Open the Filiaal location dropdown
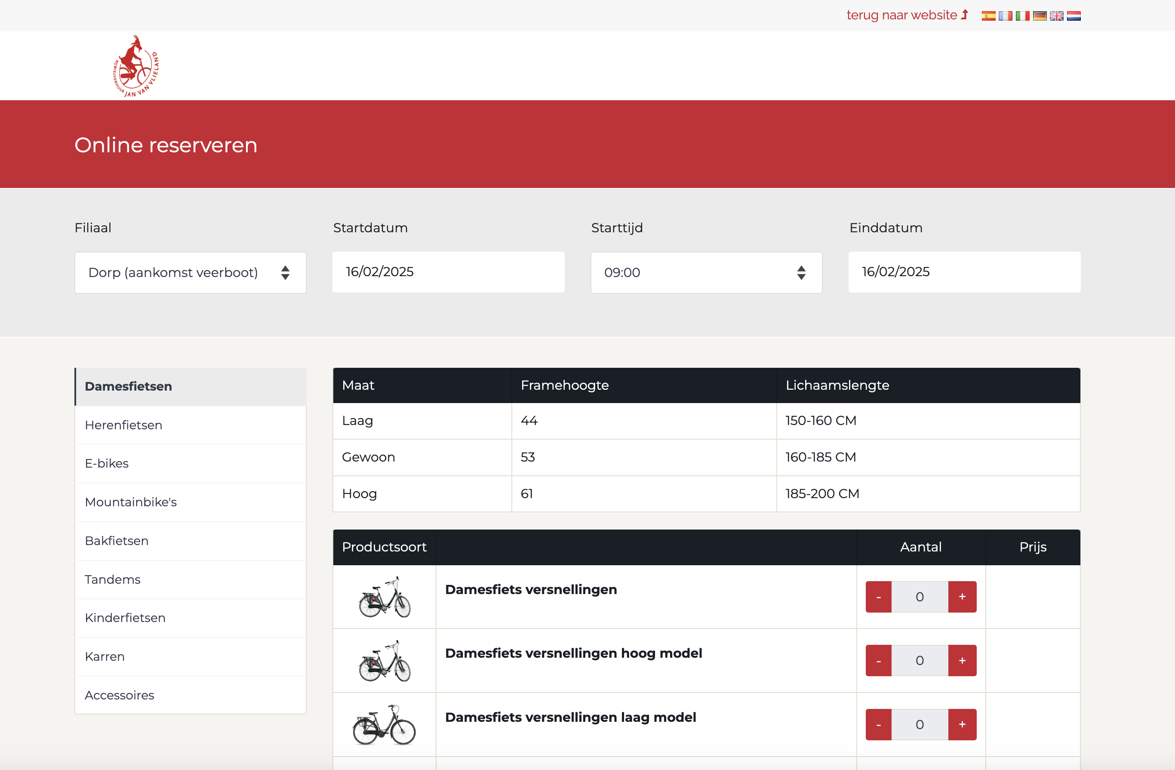 (190, 273)
